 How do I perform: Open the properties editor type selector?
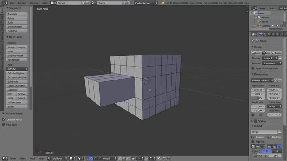pos(254,34)
